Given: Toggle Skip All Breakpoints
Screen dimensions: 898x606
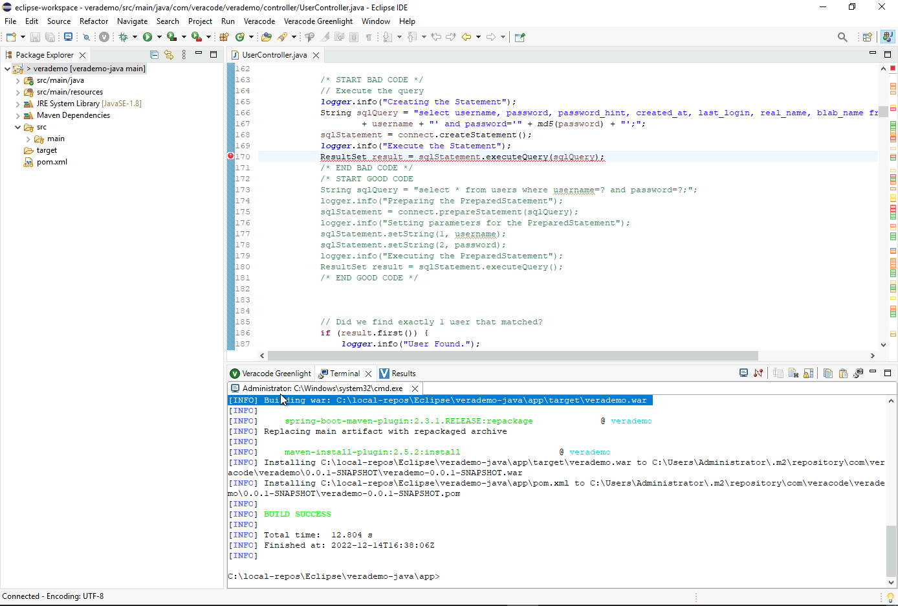Looking at the screenshot, I should tap(86, 37).
